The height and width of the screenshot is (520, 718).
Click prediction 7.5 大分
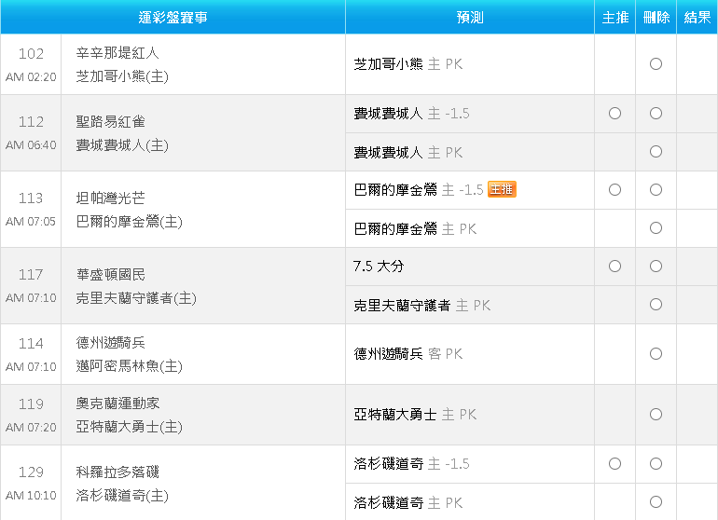pyautogui.click(x=379, y=267)
